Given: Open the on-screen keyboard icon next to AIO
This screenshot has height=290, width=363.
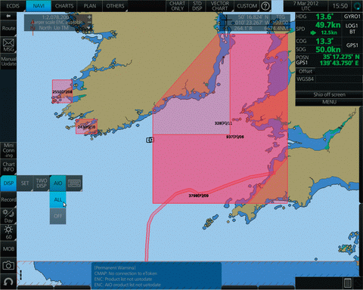Looking at the screenshot, I should [74, 184].
